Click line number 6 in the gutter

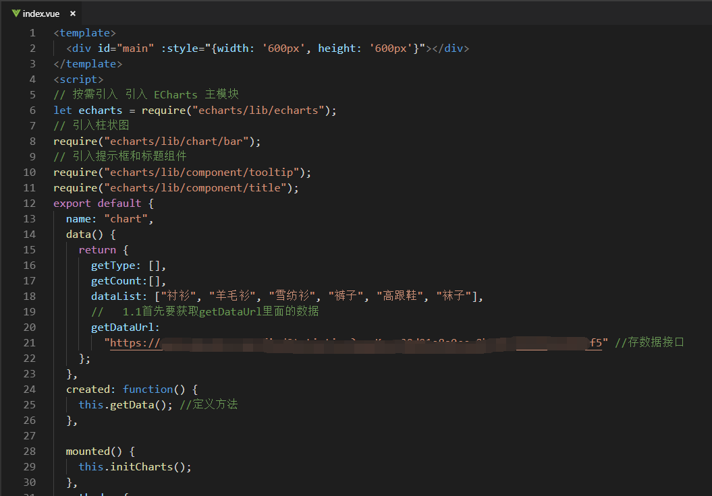(32, 110)
